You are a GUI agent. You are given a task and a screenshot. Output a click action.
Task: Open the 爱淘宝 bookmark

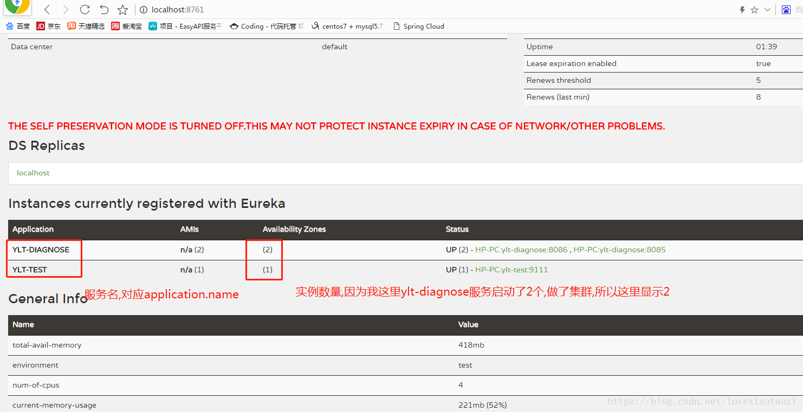(x=127, y=26)
